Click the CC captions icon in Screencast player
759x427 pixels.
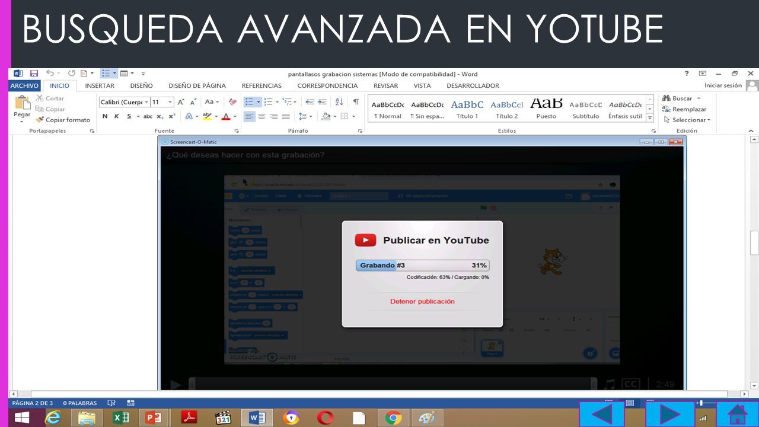click(x=630, y=384)
